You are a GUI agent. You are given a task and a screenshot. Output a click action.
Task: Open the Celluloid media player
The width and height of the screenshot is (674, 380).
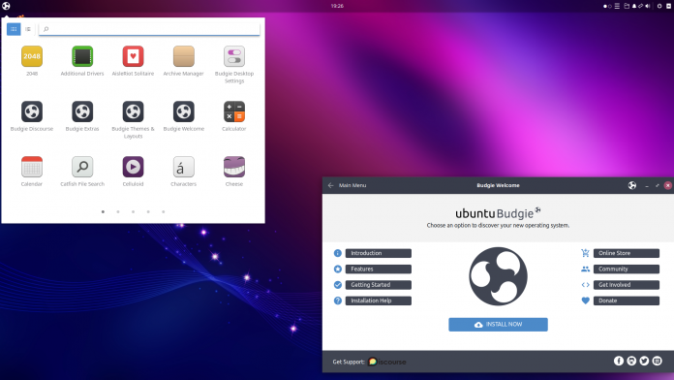133,167
